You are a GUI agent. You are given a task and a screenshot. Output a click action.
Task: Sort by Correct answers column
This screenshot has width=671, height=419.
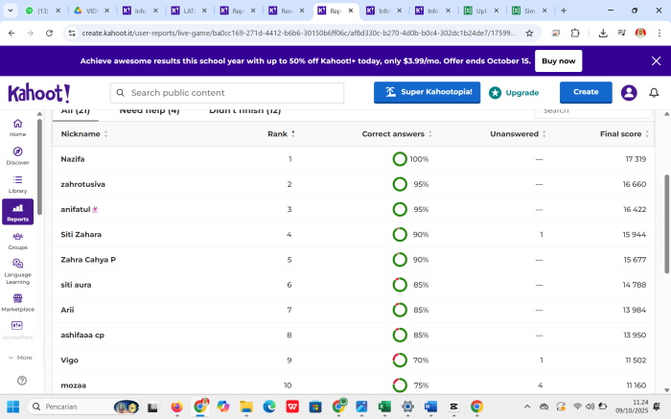[397, 134]
